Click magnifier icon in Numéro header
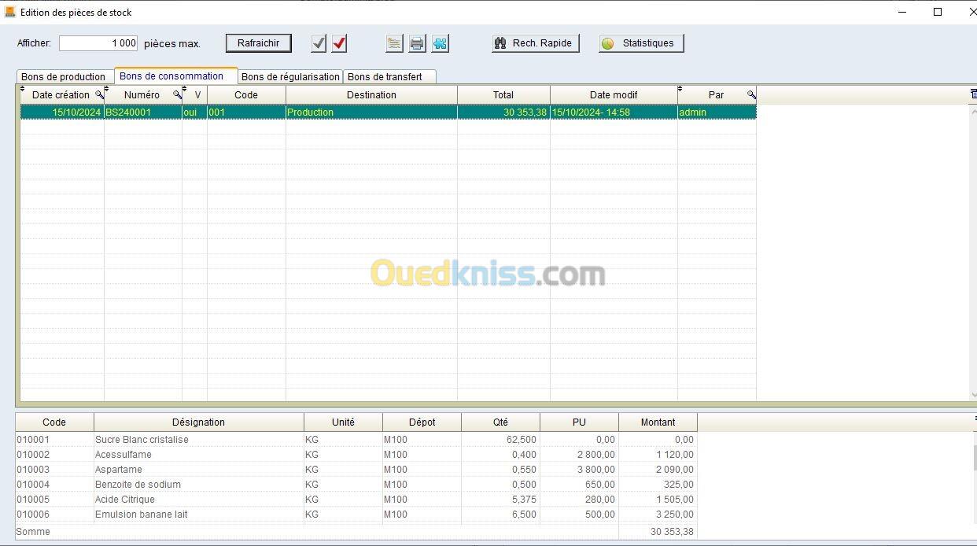The image size is (977, 546). click(x=177, y=94)
